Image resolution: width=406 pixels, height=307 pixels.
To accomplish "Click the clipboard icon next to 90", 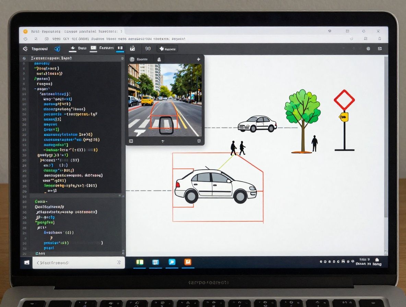I will pyautogui.click(x=132, y=49).
